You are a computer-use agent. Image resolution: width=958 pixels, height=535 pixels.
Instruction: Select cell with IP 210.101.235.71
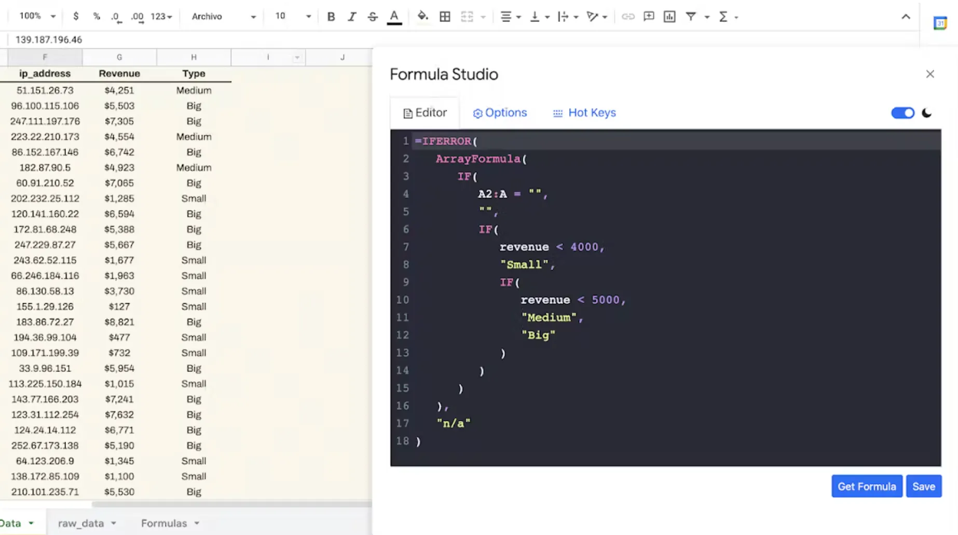pyautogui.click(x=45, y=492)
